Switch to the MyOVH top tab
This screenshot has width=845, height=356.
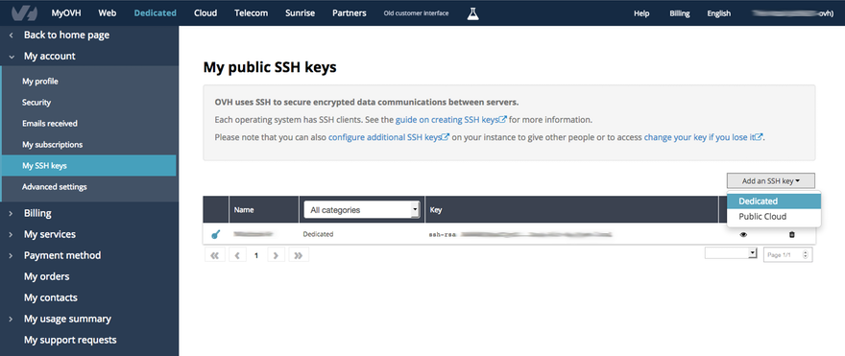click(x=66, y=13)
